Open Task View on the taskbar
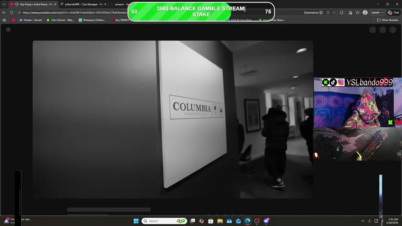402x226 pixels. 193,221
